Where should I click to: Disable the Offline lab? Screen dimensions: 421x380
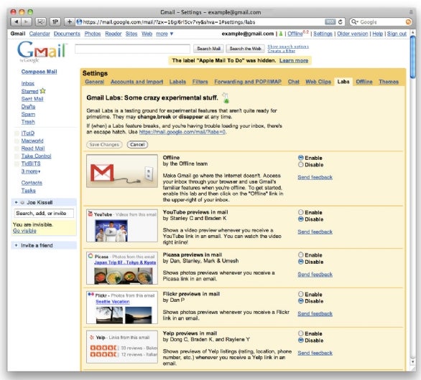coord(301,164)
